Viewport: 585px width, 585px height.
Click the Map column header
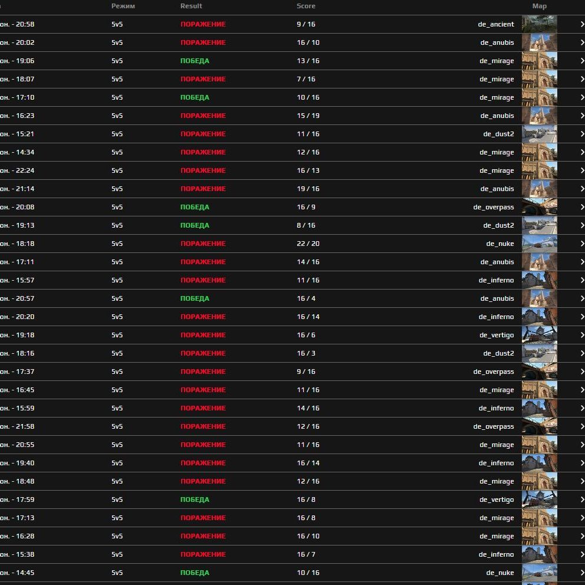coord(539,6)
